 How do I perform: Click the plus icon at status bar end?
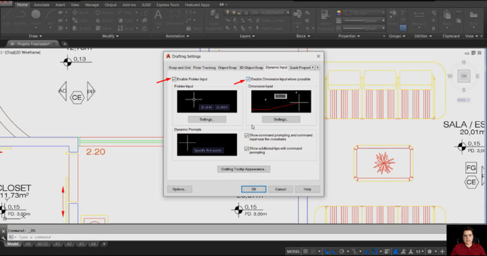pos(442,252)
